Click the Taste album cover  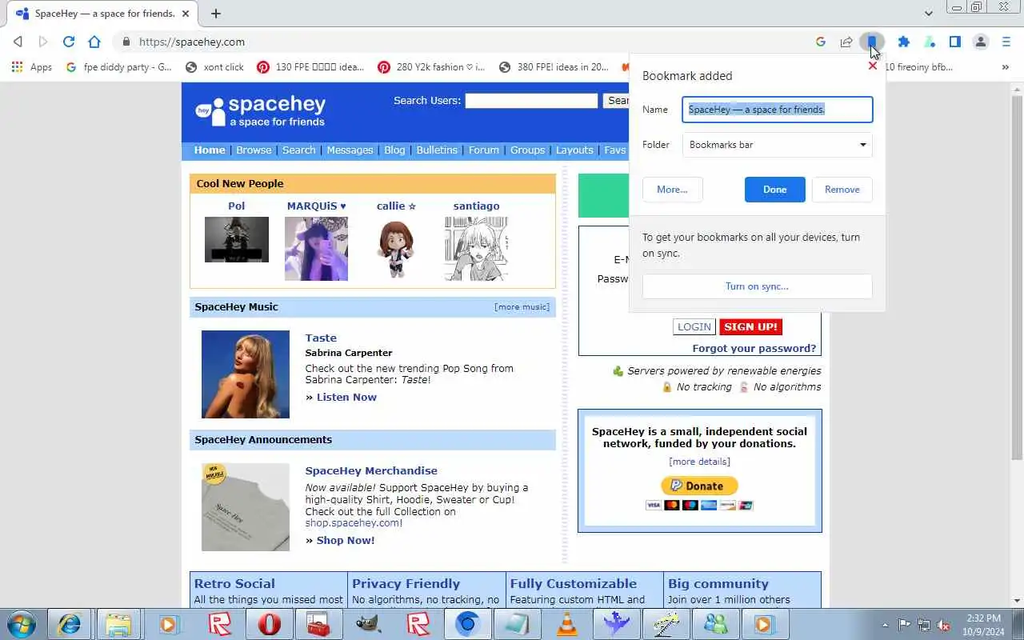pos(246,374)
